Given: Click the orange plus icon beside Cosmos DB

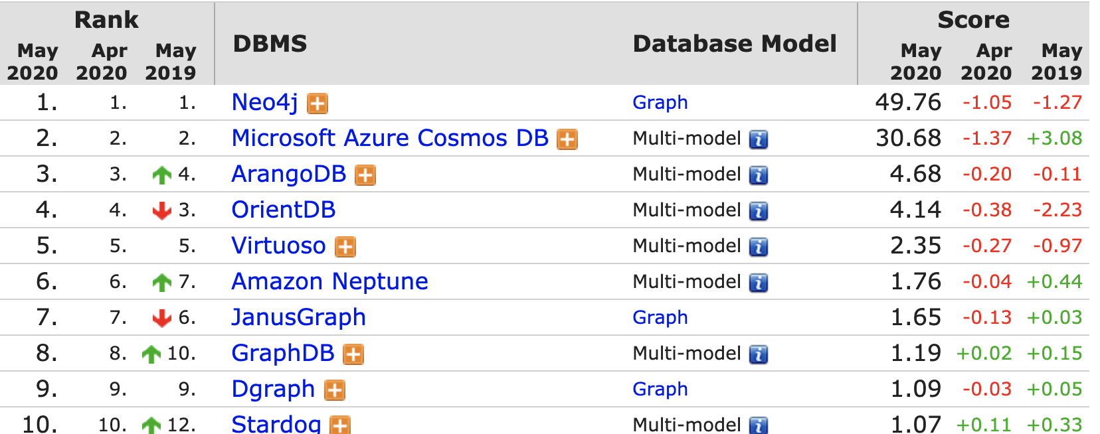Looking at the screenshot, I should click(x=567, y=139).
